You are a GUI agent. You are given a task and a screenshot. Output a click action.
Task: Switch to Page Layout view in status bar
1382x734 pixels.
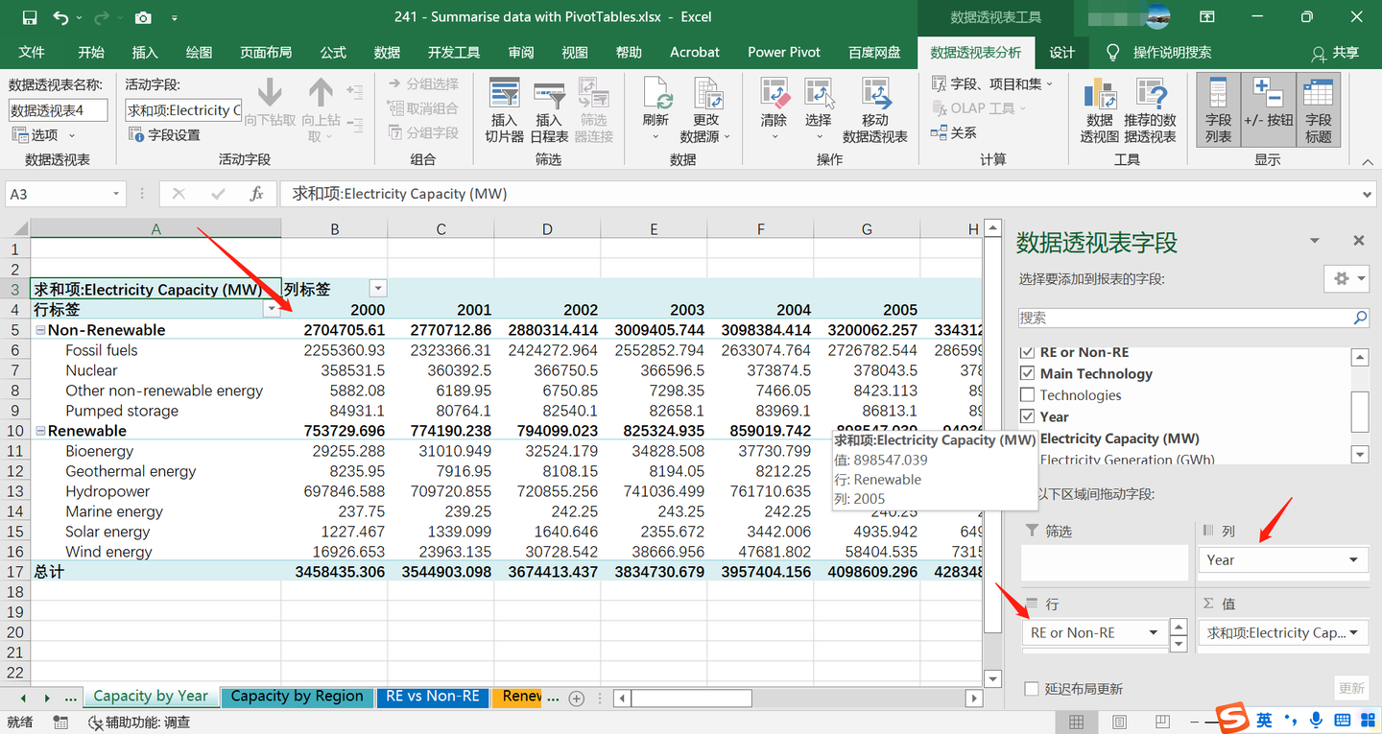[x=1119, y=722]
